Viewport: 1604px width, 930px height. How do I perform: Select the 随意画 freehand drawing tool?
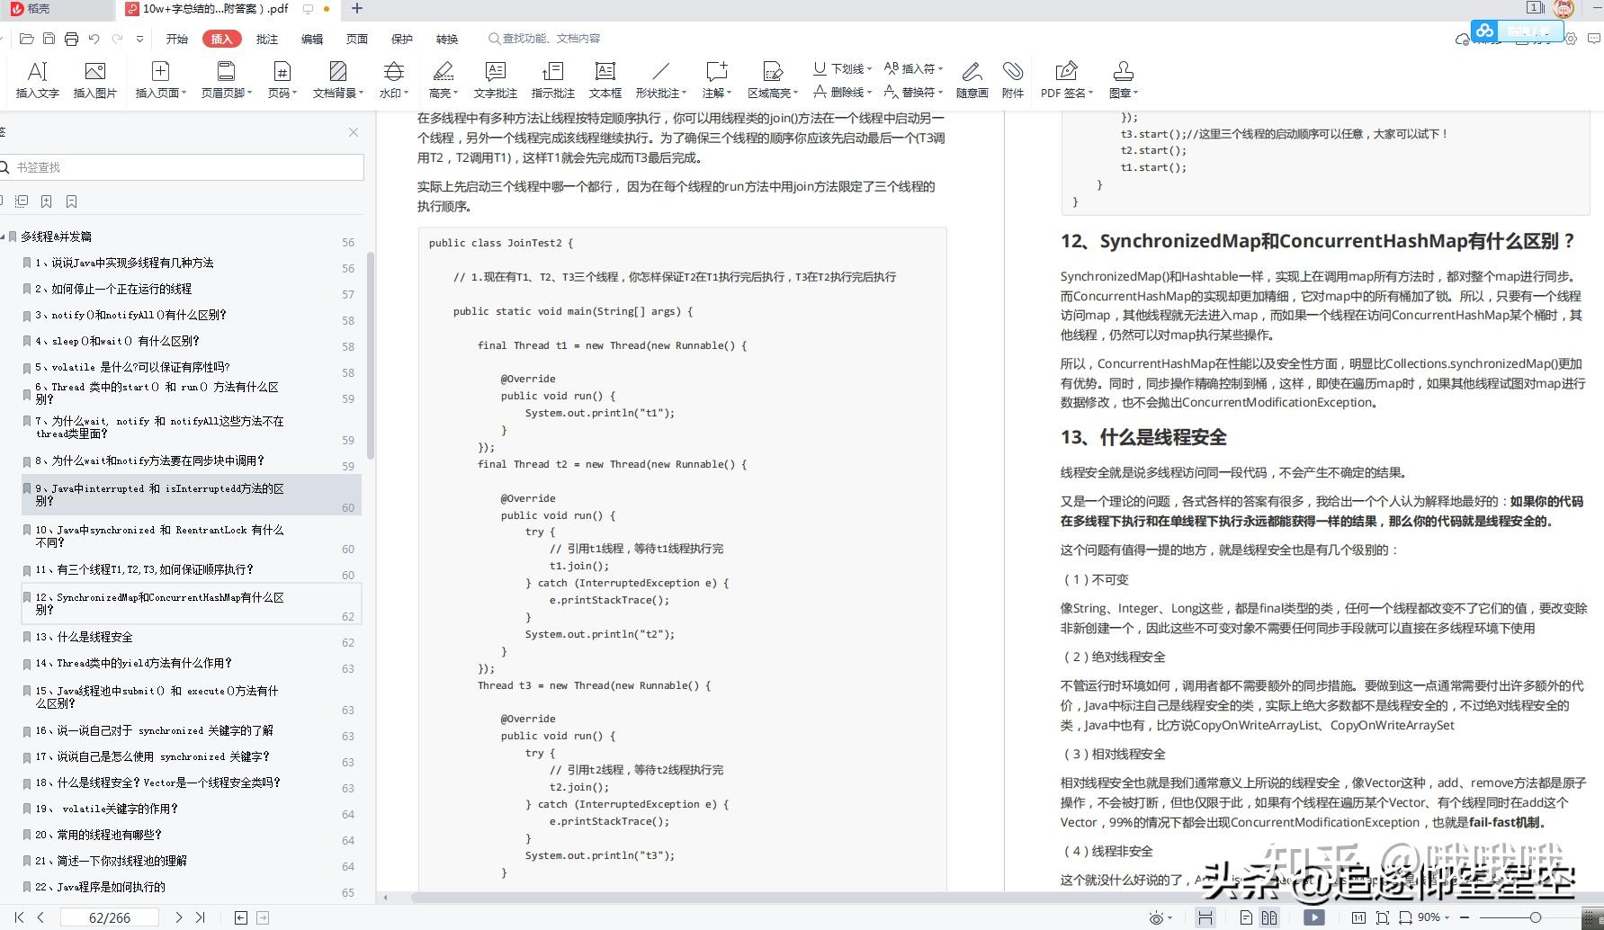(x=971, y=79)
